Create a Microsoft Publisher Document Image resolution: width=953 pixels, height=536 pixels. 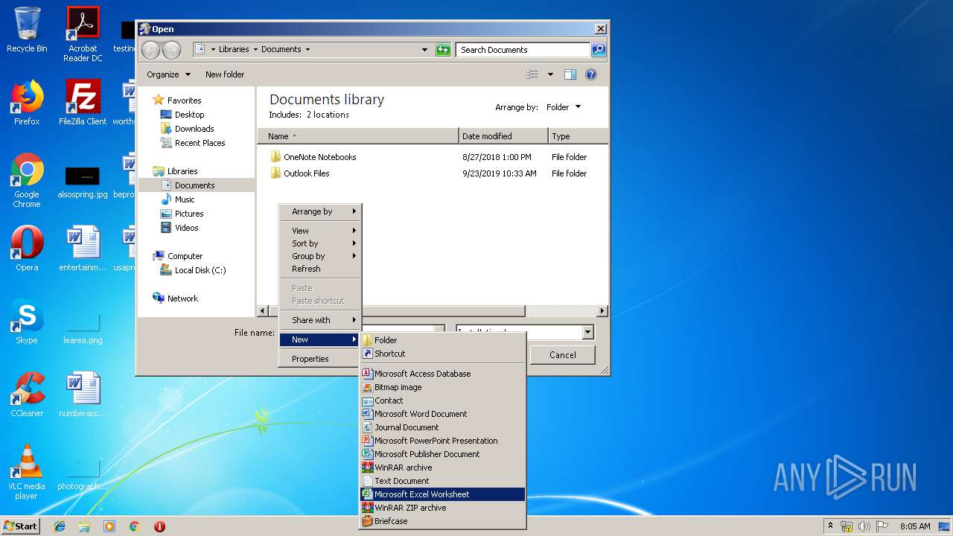point(442,454)
